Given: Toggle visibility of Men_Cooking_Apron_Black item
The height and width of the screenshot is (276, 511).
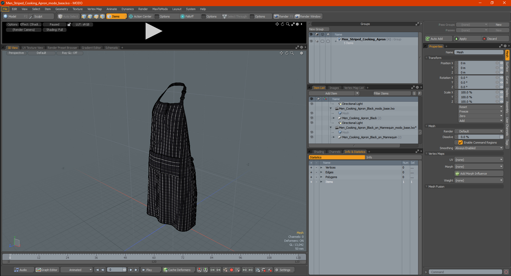Looking at the screenshot, I should click(x=311, y=118).
